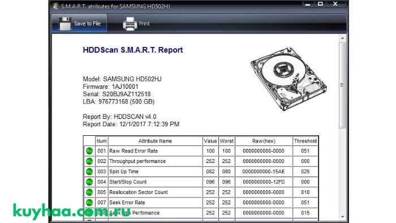Click the raw value 0000000000-12FD
Screen dimensions: 396x223
(x=264, y=182)
